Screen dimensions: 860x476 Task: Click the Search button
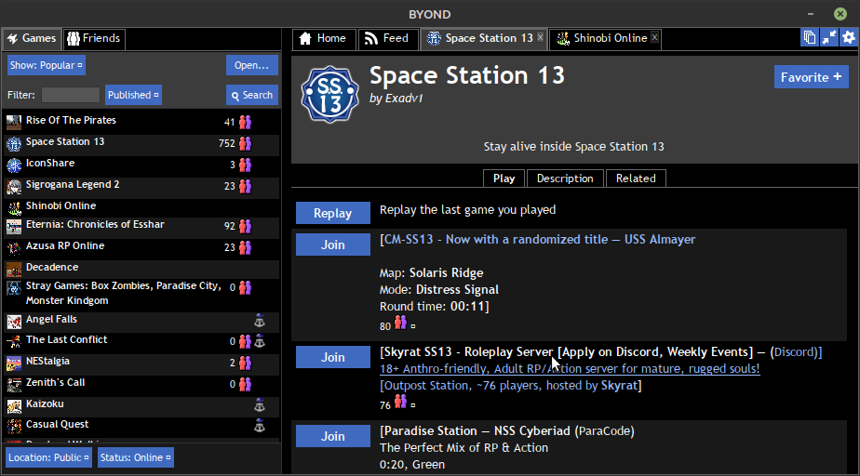[251, 95]
